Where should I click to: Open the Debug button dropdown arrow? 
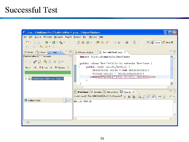click(x=50, y=42)
